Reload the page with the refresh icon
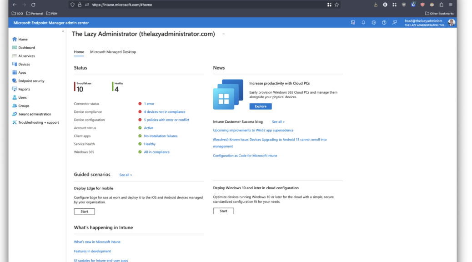472x262 pixels. point(33,5)
